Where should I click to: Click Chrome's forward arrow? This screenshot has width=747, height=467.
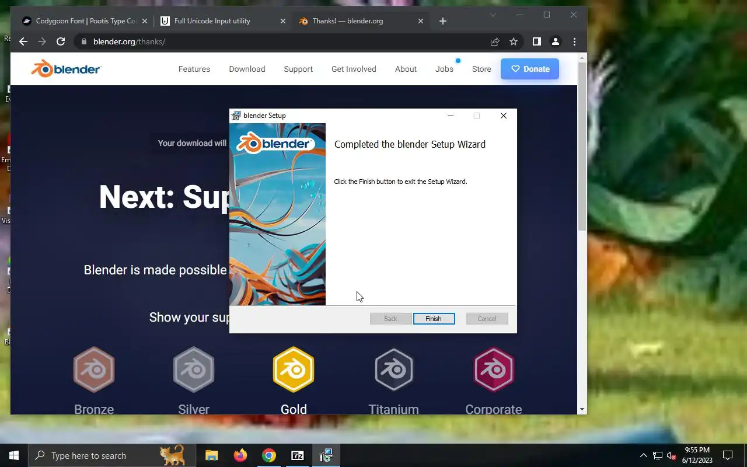tap(41, 41)
